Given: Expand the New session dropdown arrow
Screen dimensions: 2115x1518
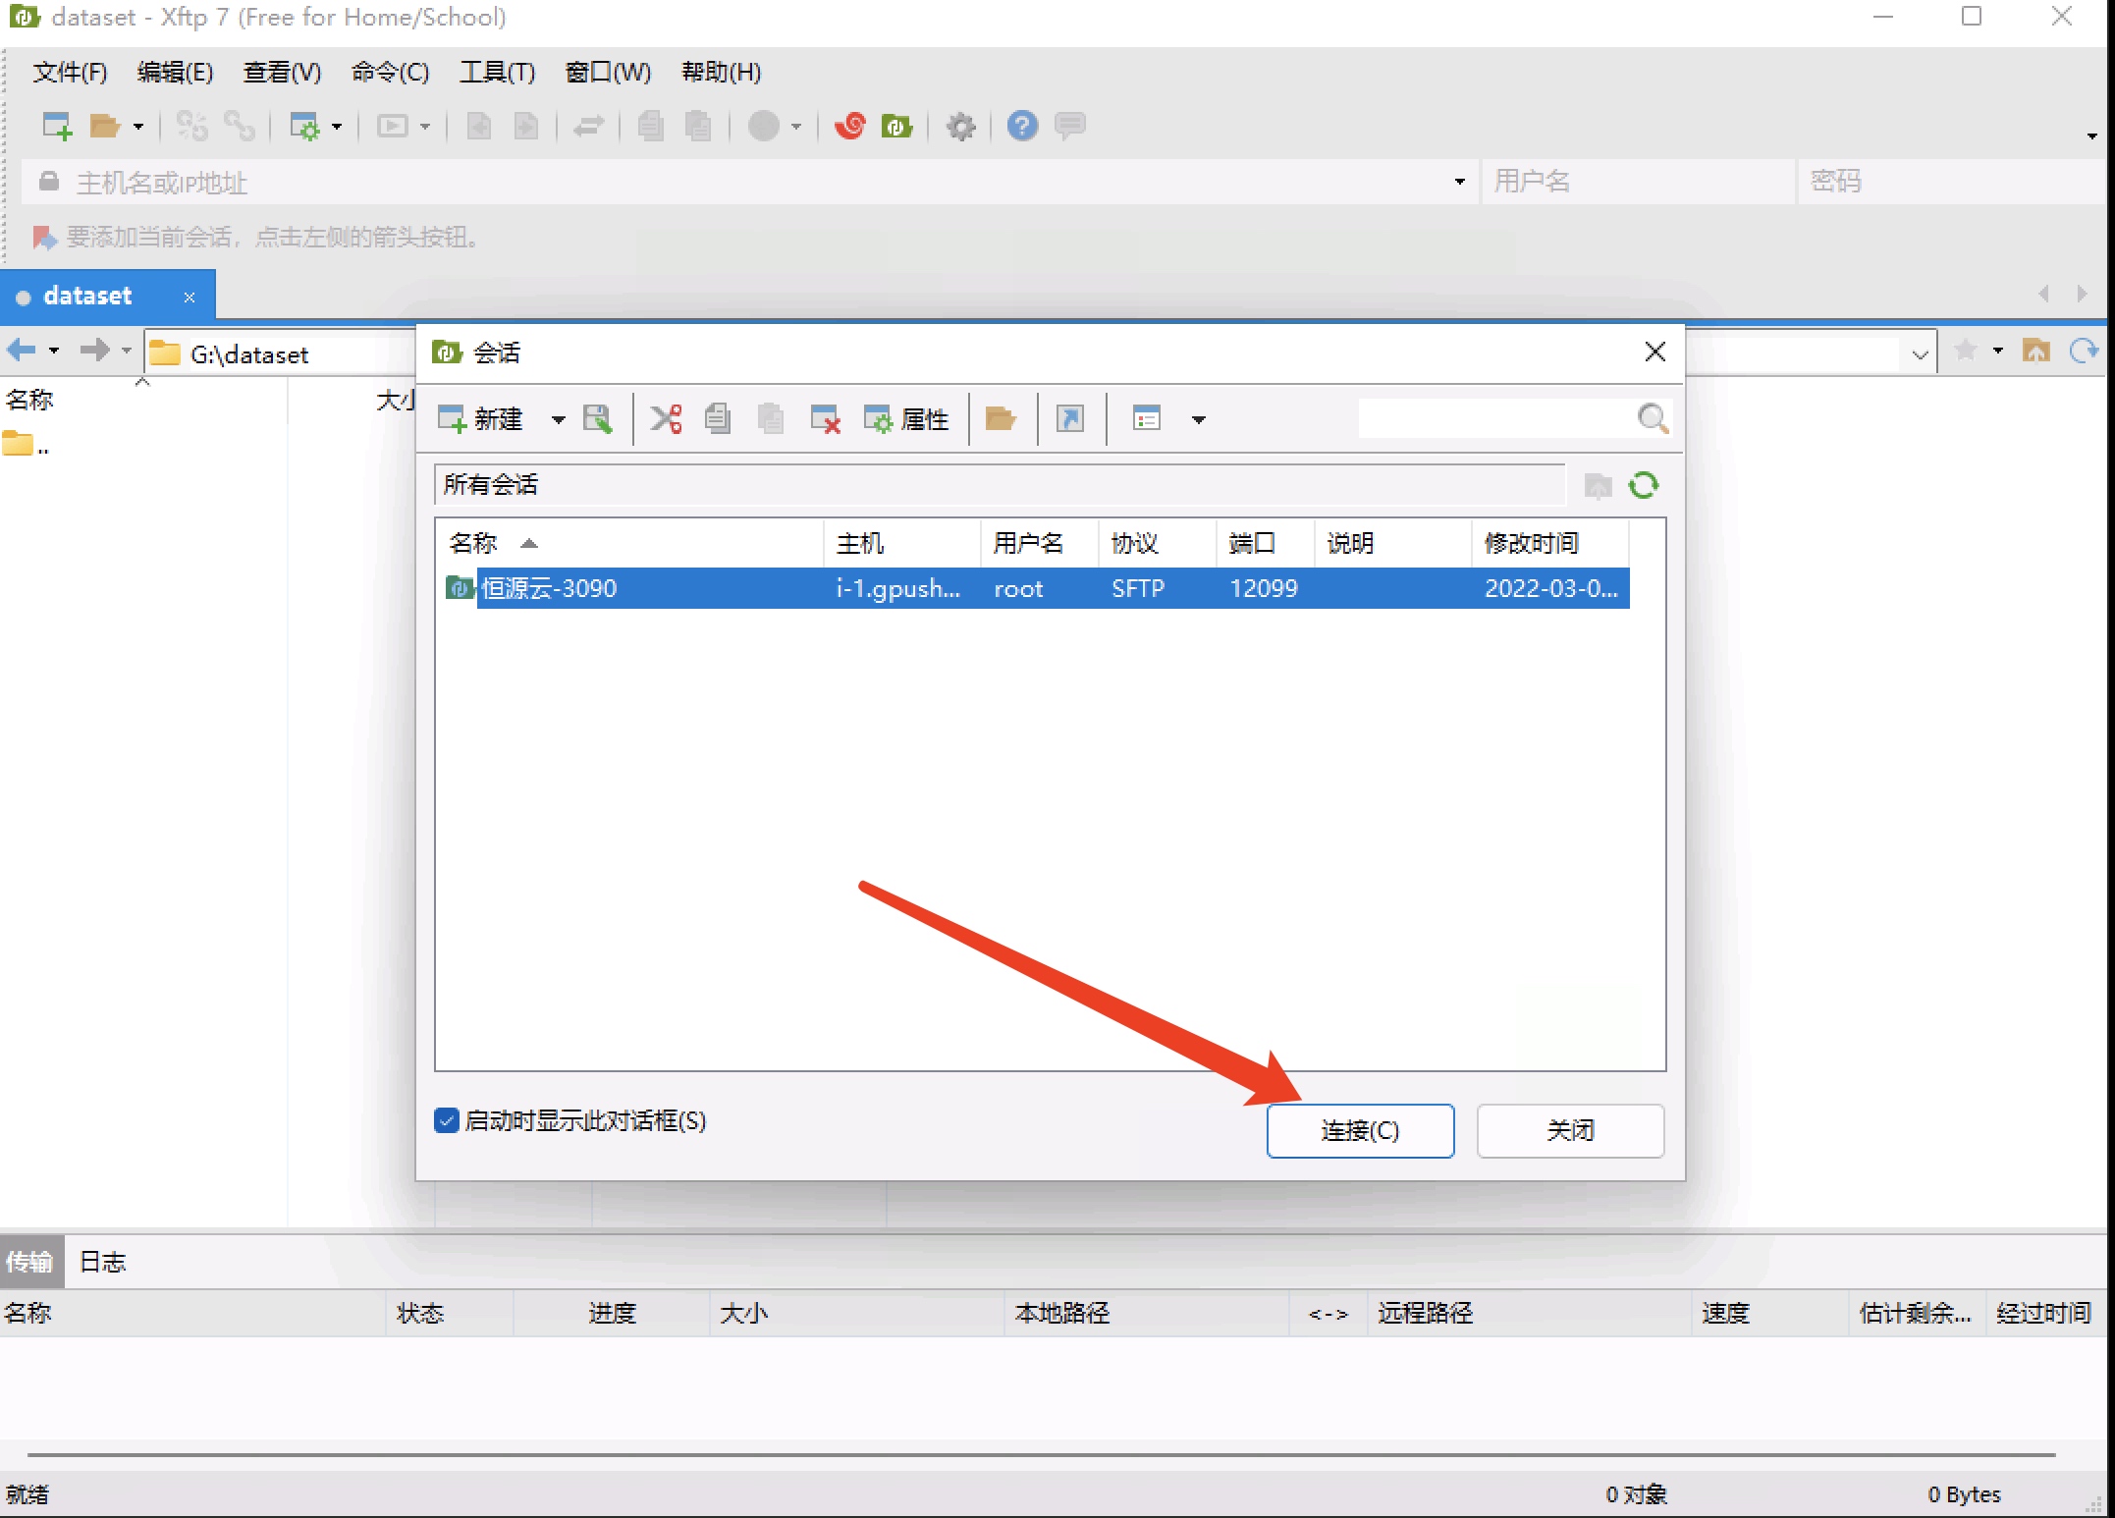Looking at the screenshot, I should [x=558, y=419].
